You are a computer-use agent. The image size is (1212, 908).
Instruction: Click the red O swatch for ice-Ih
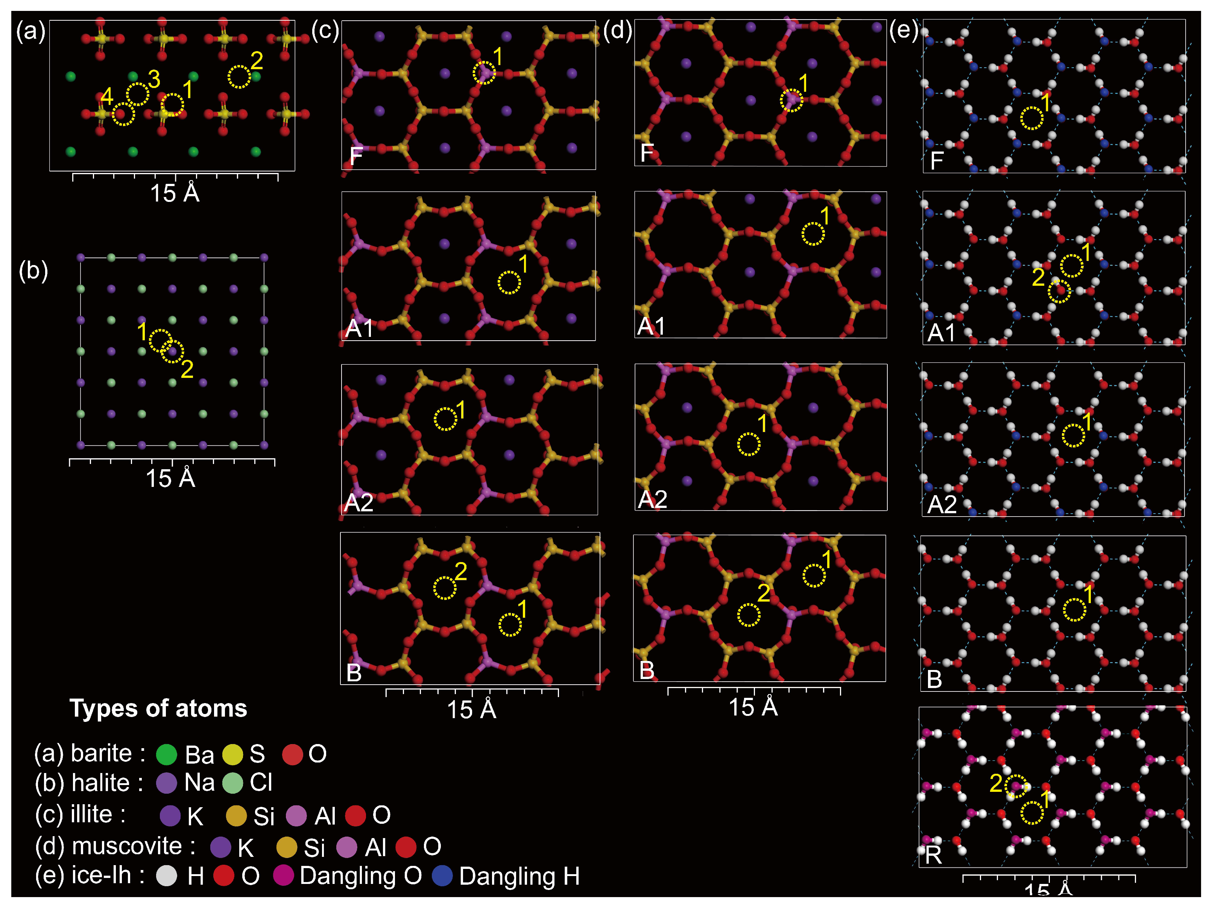[x=223, y=876]
